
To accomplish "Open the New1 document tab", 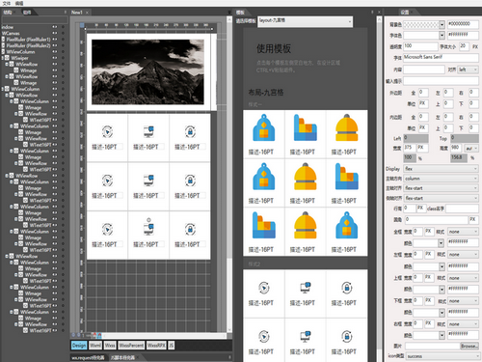I will [77, 13].
